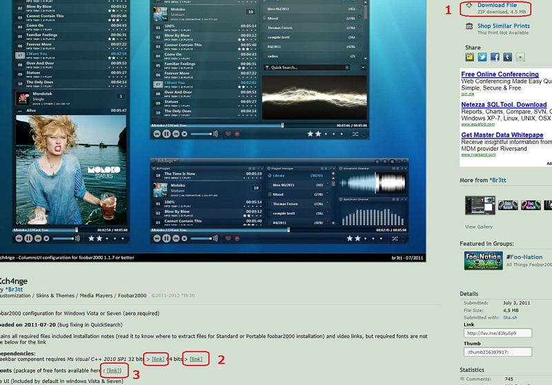Open Media Players category link

[96, 295]
